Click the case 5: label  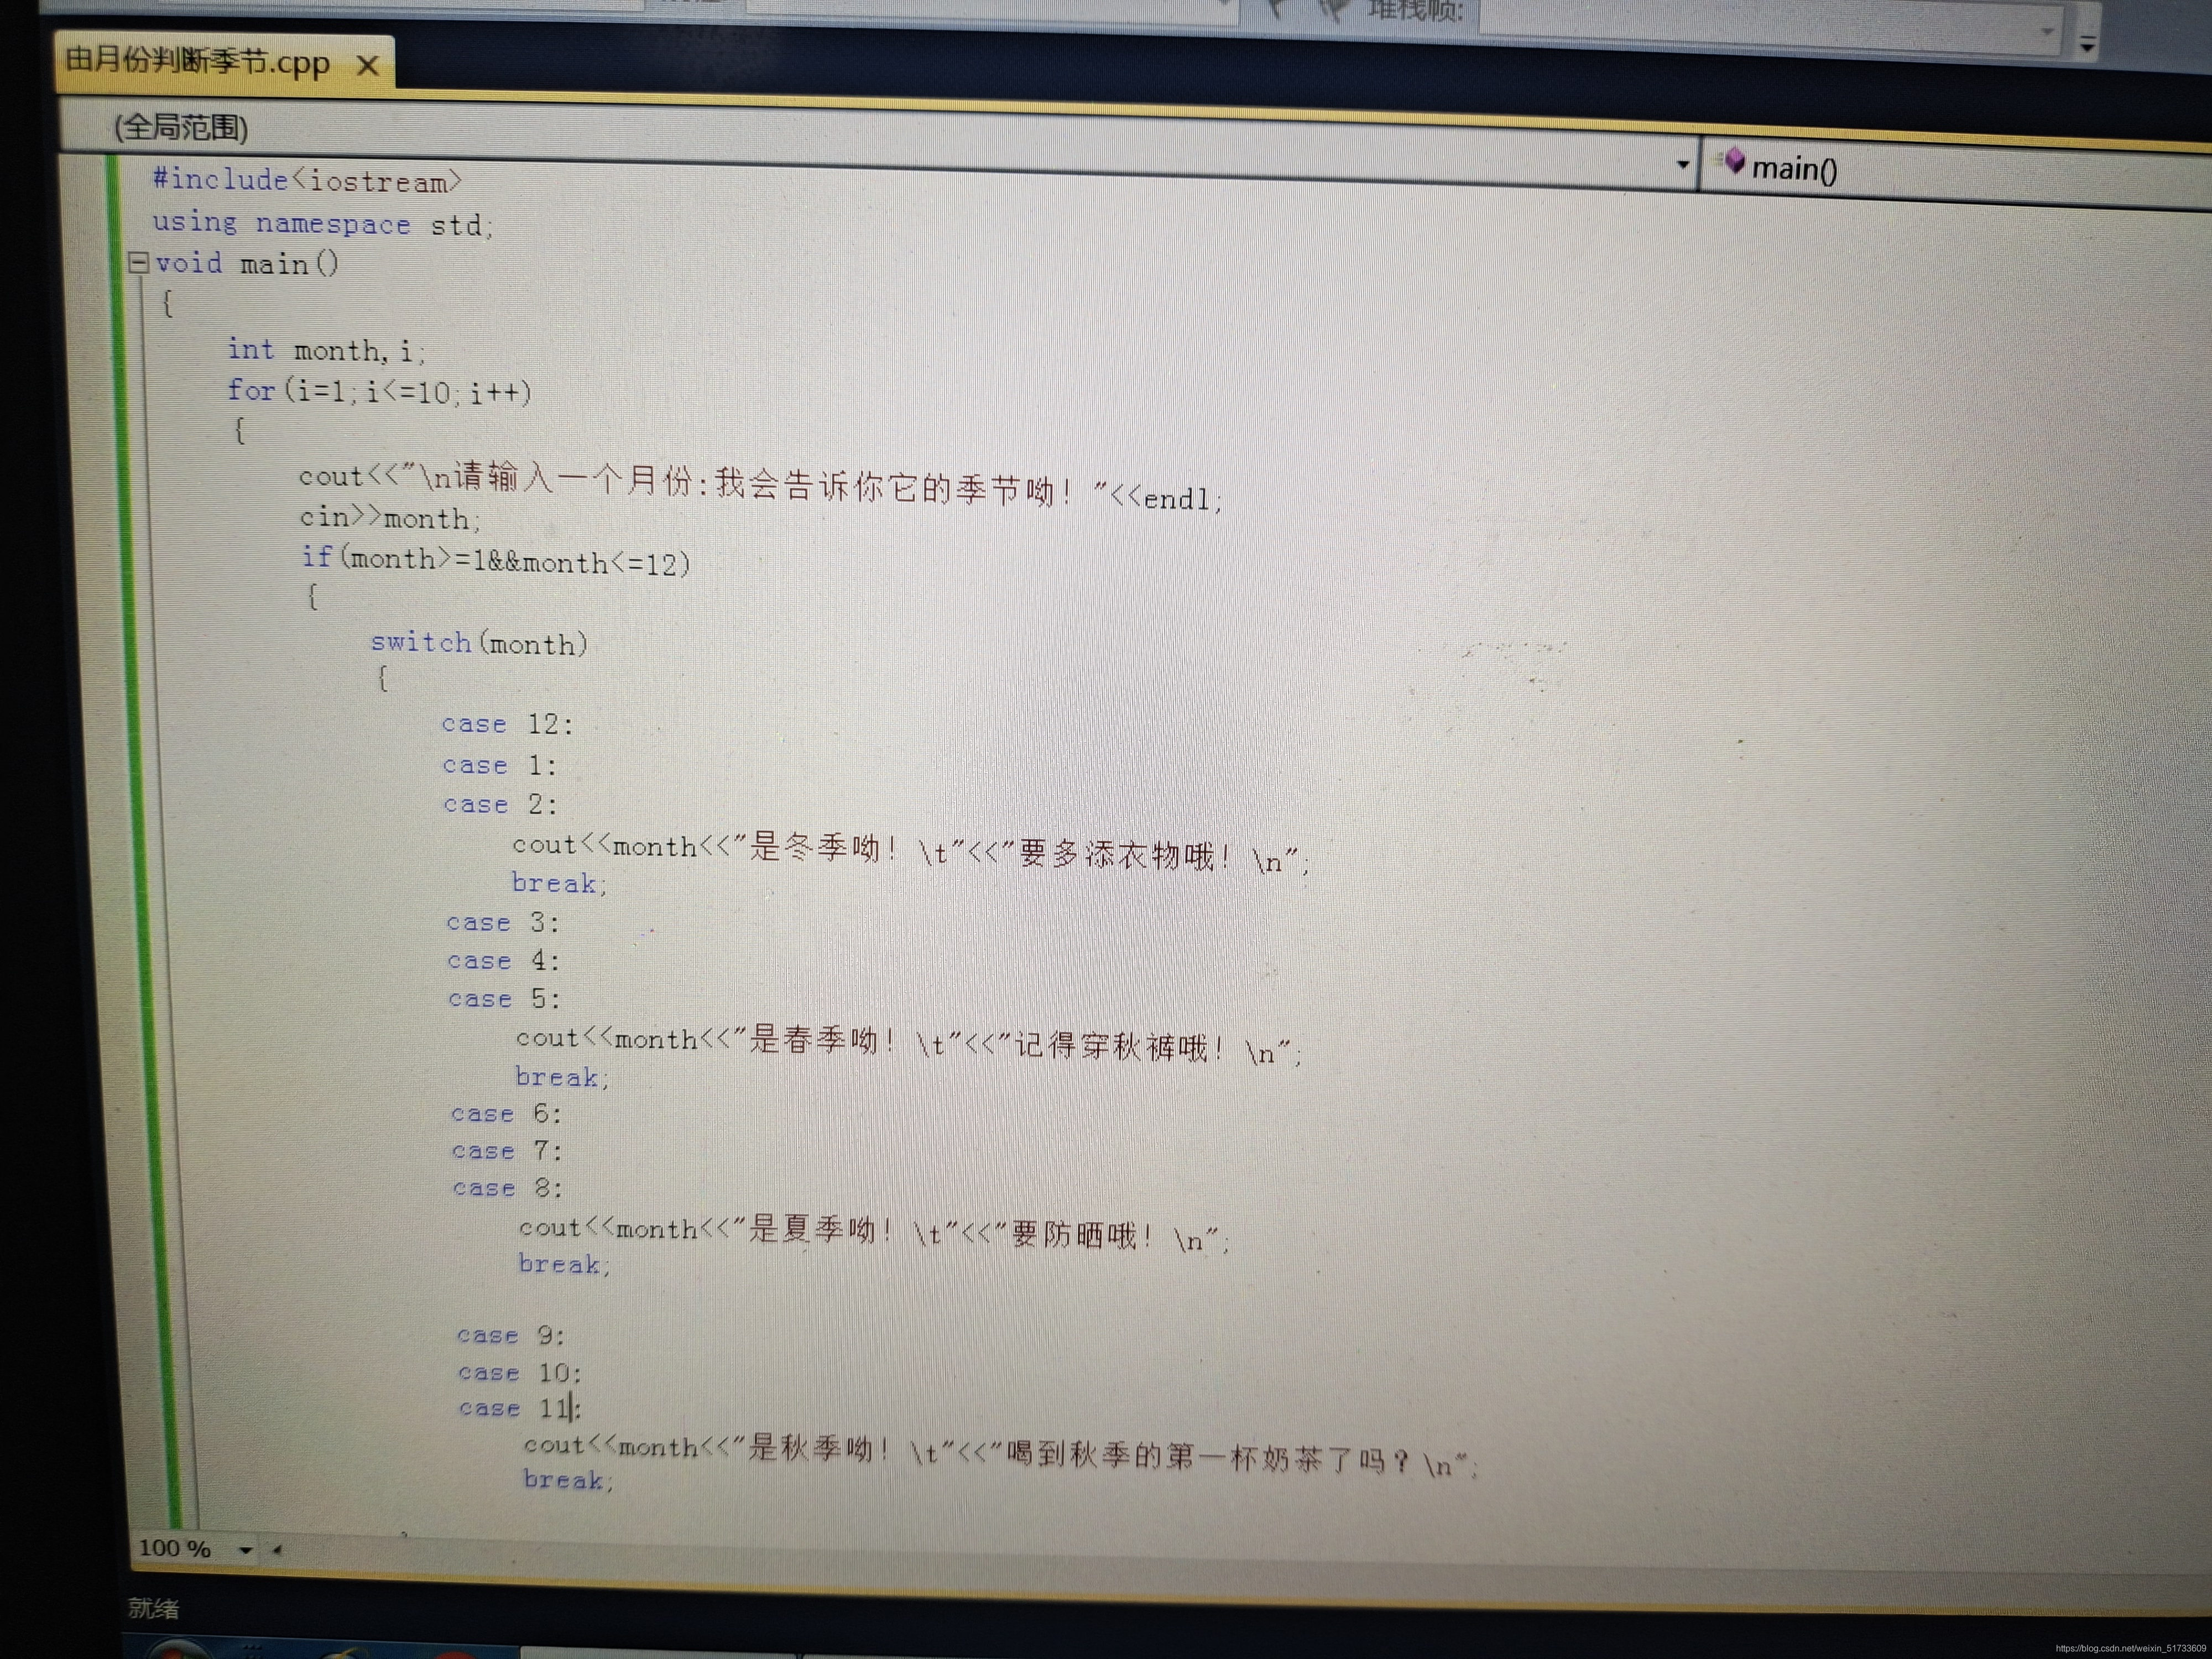(x=505, y=999)
